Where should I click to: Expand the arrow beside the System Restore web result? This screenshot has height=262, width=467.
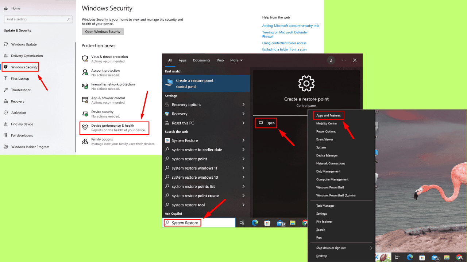pyautogui.click(x=243, y=140)
